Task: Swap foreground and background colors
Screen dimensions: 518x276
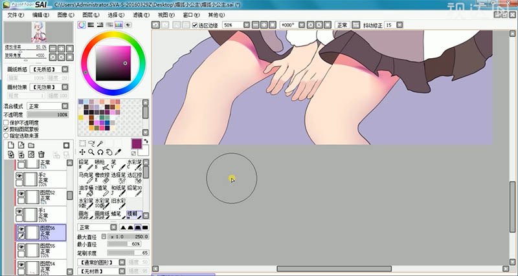Action: coord(146,141)
